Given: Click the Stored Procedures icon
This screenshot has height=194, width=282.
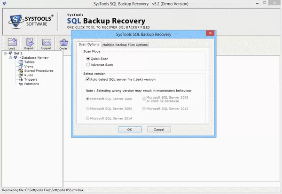Looking at the screenshot, I should click(x=21, y=70).
